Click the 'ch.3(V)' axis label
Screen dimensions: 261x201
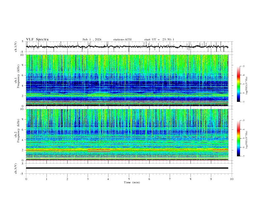pyautogui.click(x=16, y=168)
